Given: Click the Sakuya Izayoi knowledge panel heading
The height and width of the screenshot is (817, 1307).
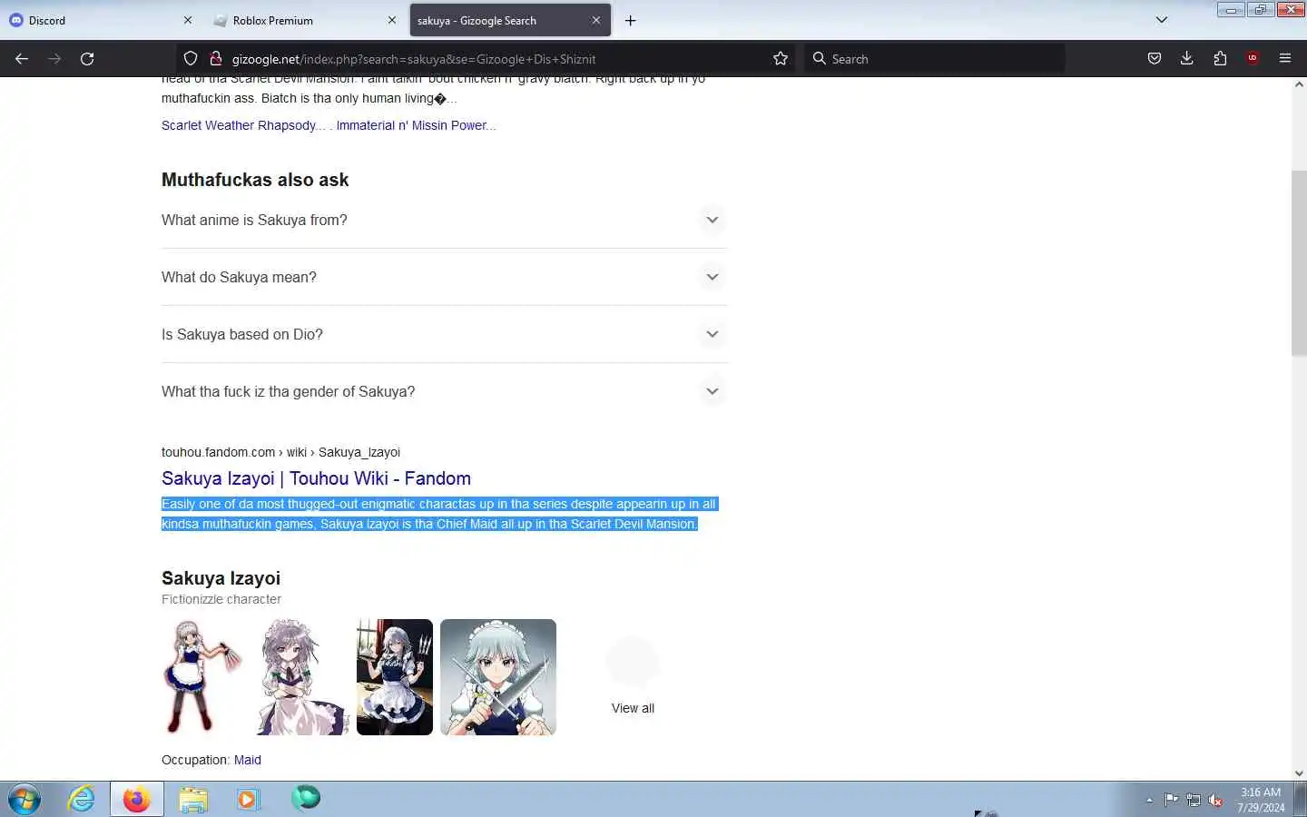Looking at the screenshot, I should [221, 578].
